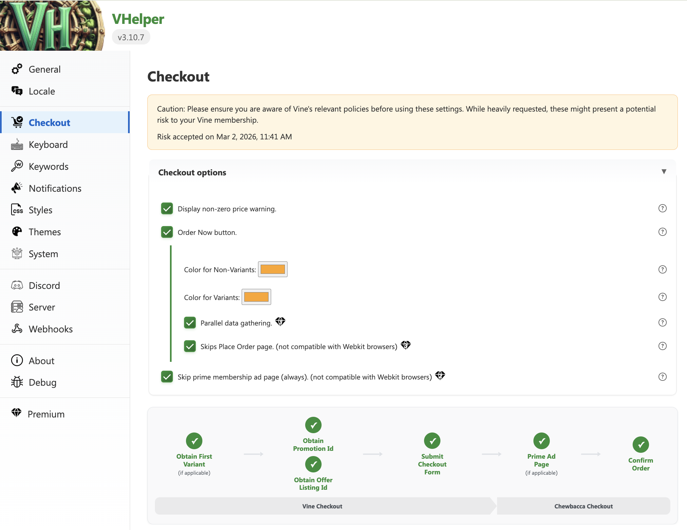The image size is (687, 530).
Task: Open the Non-Variants color picker swatch
Action: click(272, 269)
